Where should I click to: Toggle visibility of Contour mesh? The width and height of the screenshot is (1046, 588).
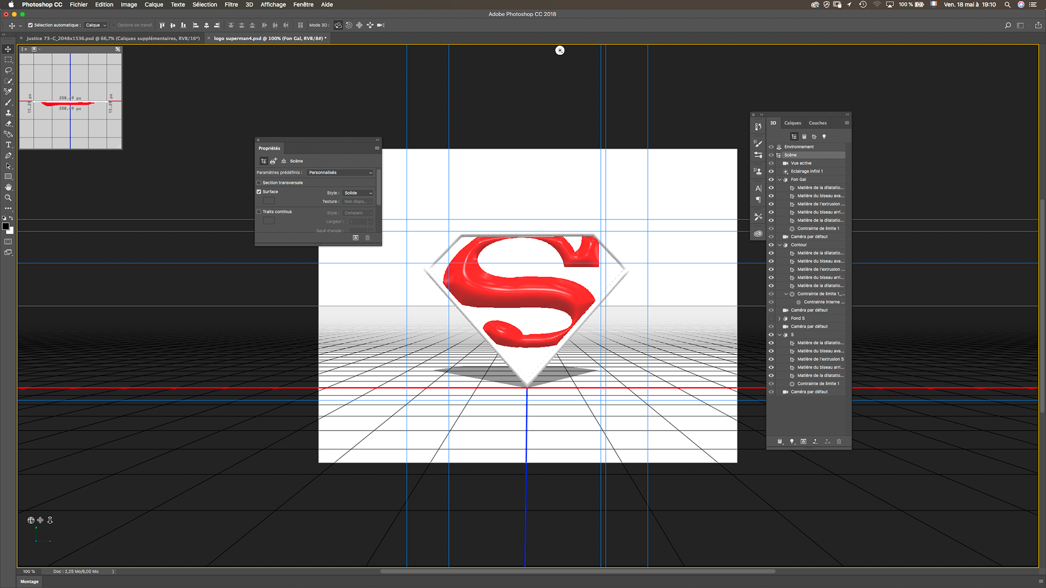(771, 245)
